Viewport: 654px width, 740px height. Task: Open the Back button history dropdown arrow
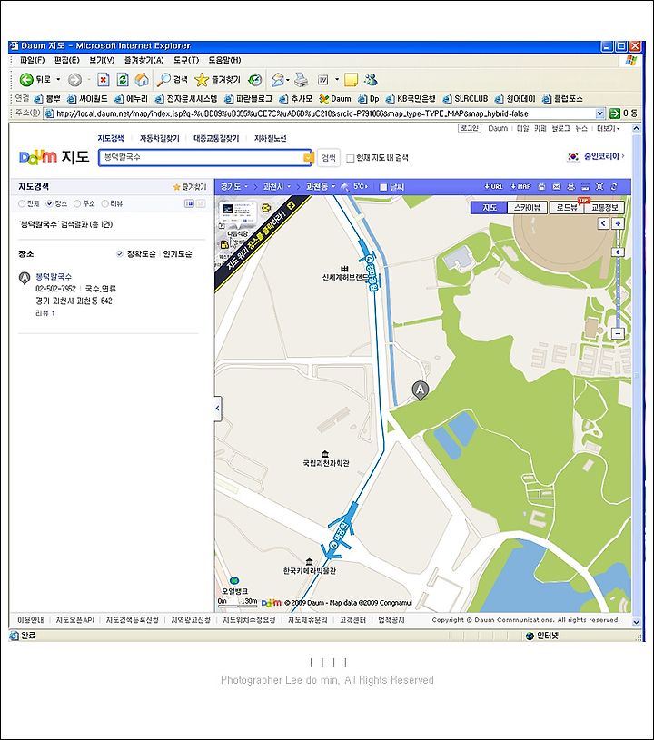tap(58, 80)
